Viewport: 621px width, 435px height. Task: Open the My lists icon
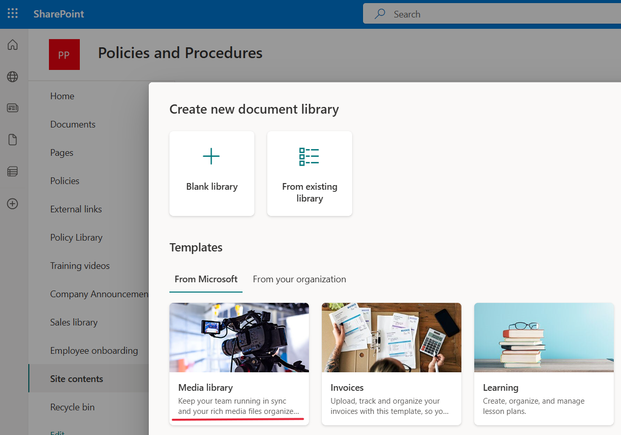tap(12, 171)
